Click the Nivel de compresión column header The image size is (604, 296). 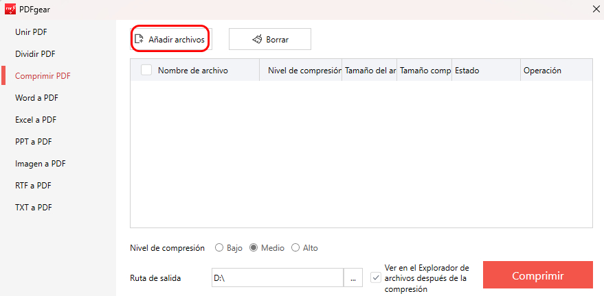(301, 71)
